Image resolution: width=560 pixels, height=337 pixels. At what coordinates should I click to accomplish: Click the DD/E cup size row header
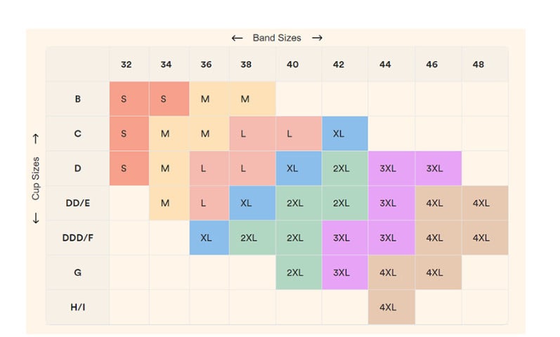[77, 203]
